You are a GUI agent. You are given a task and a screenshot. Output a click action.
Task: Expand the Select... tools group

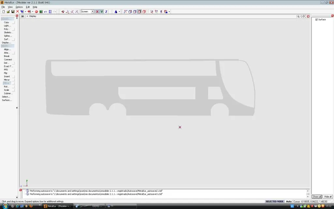[6, 97]
